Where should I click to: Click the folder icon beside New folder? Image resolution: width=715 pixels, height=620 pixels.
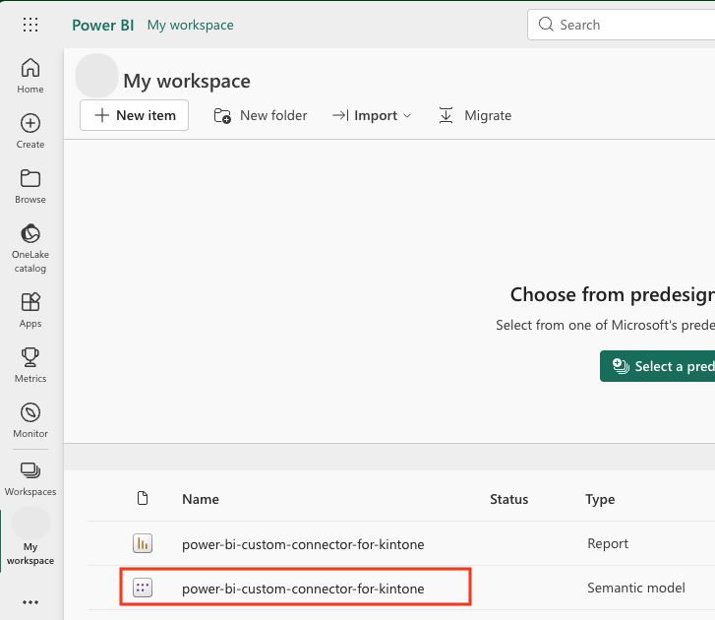point(222,115)
